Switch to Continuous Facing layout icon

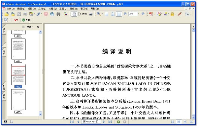pyautogui.click(x=185, y=122)
